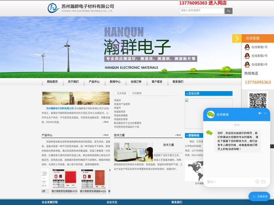
Task: Open 新闻中心 navigation item
Action: point(115,82)
